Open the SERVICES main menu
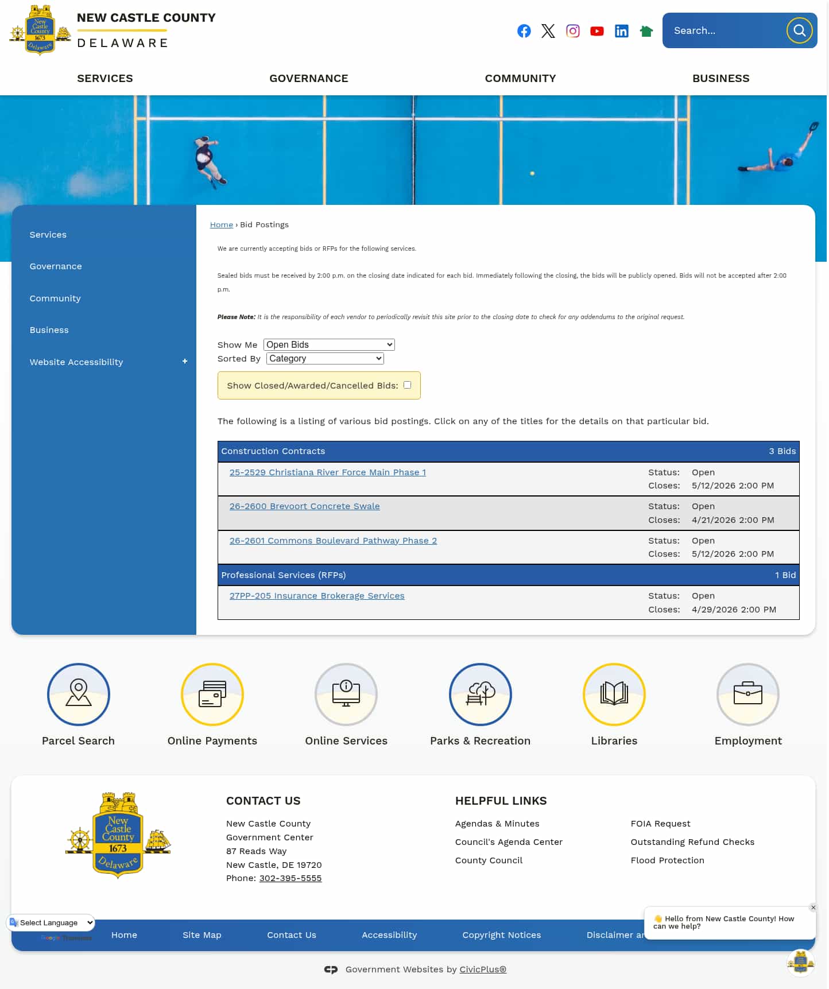The image size is (829, 989). (x=105, y=79)
